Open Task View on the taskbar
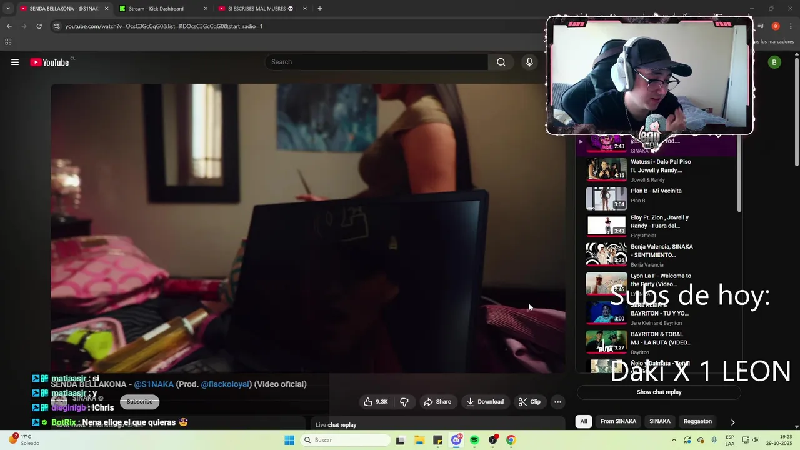The height and width of the screenshot is (450, 800). pos(400,440)
